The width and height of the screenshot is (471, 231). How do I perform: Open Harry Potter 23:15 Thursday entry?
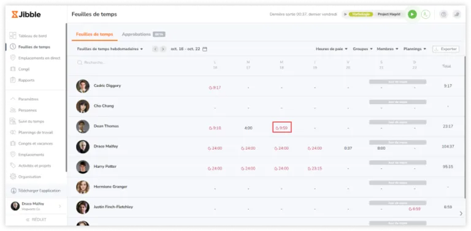point(315,169)
